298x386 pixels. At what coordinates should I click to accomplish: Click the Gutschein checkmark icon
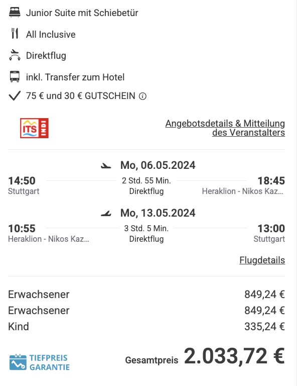[x=15, y=95]
